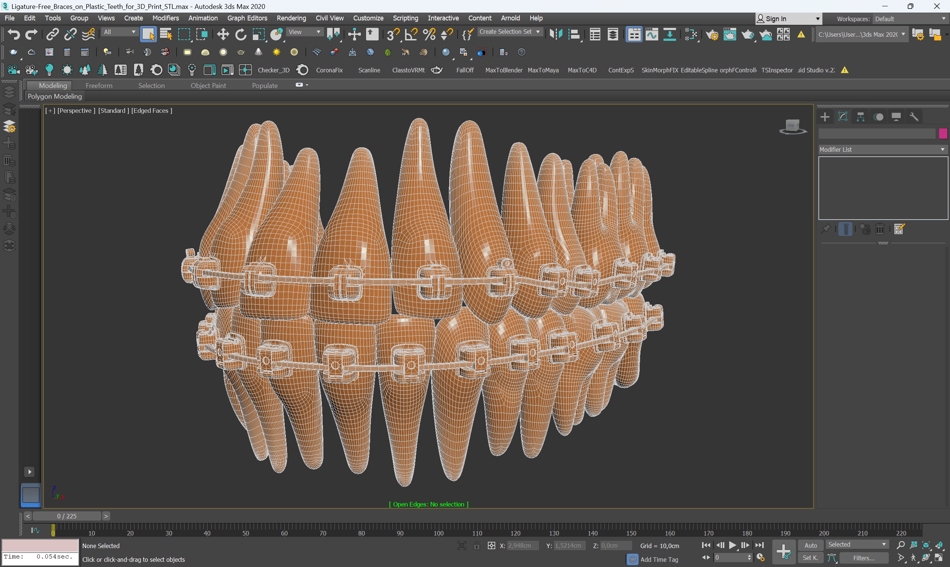Screen dimensions: 950x567
Task: Open the Modifiers menu
Action: 166,18
